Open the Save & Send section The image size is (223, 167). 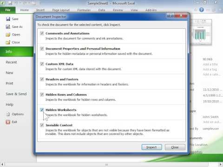(16, 94)
